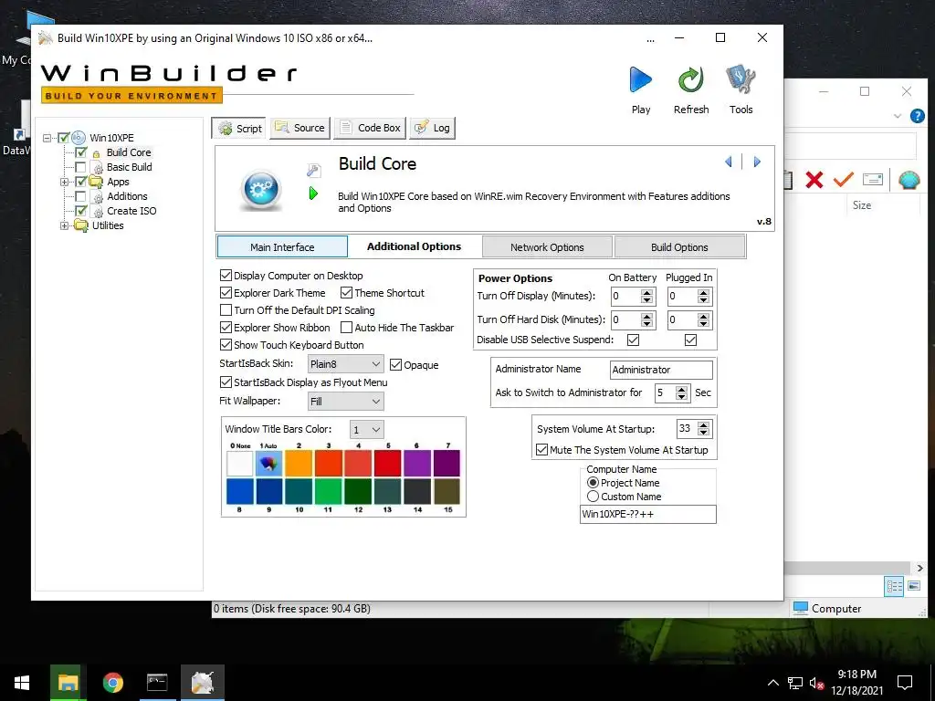Click the Play build icon
This screenshot has height=701, width=935.
click(x=640, y=80)
